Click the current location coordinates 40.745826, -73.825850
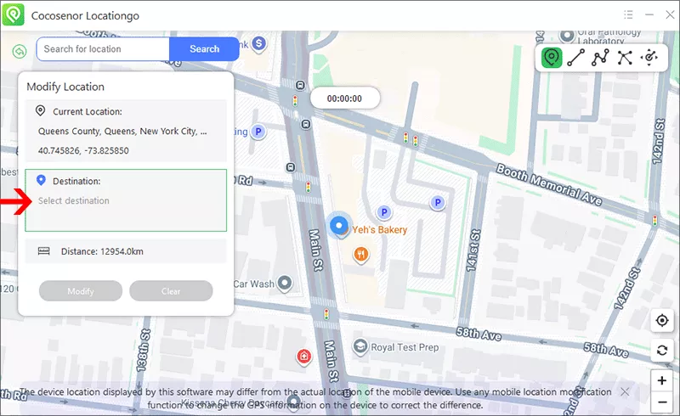 (83, 150)
